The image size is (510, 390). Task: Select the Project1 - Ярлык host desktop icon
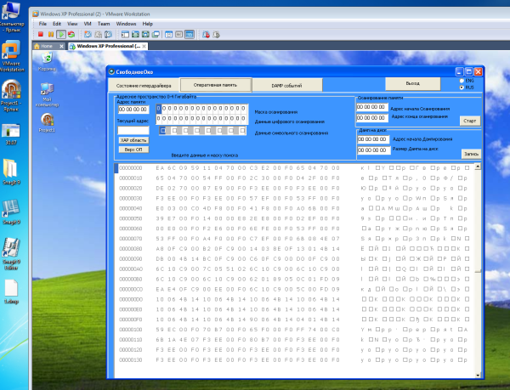point(11,96)
